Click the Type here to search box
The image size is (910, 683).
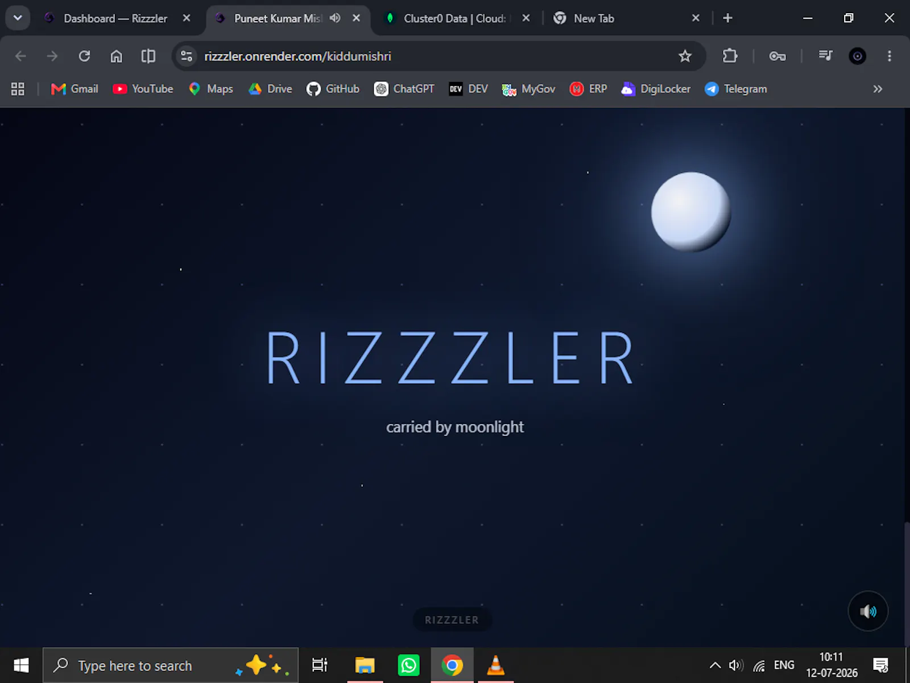pos(171,665)
